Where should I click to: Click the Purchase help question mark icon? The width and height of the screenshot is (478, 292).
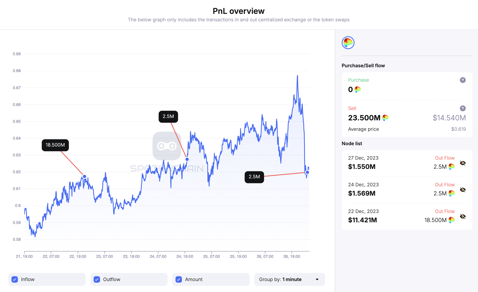[x=463, y=80]
